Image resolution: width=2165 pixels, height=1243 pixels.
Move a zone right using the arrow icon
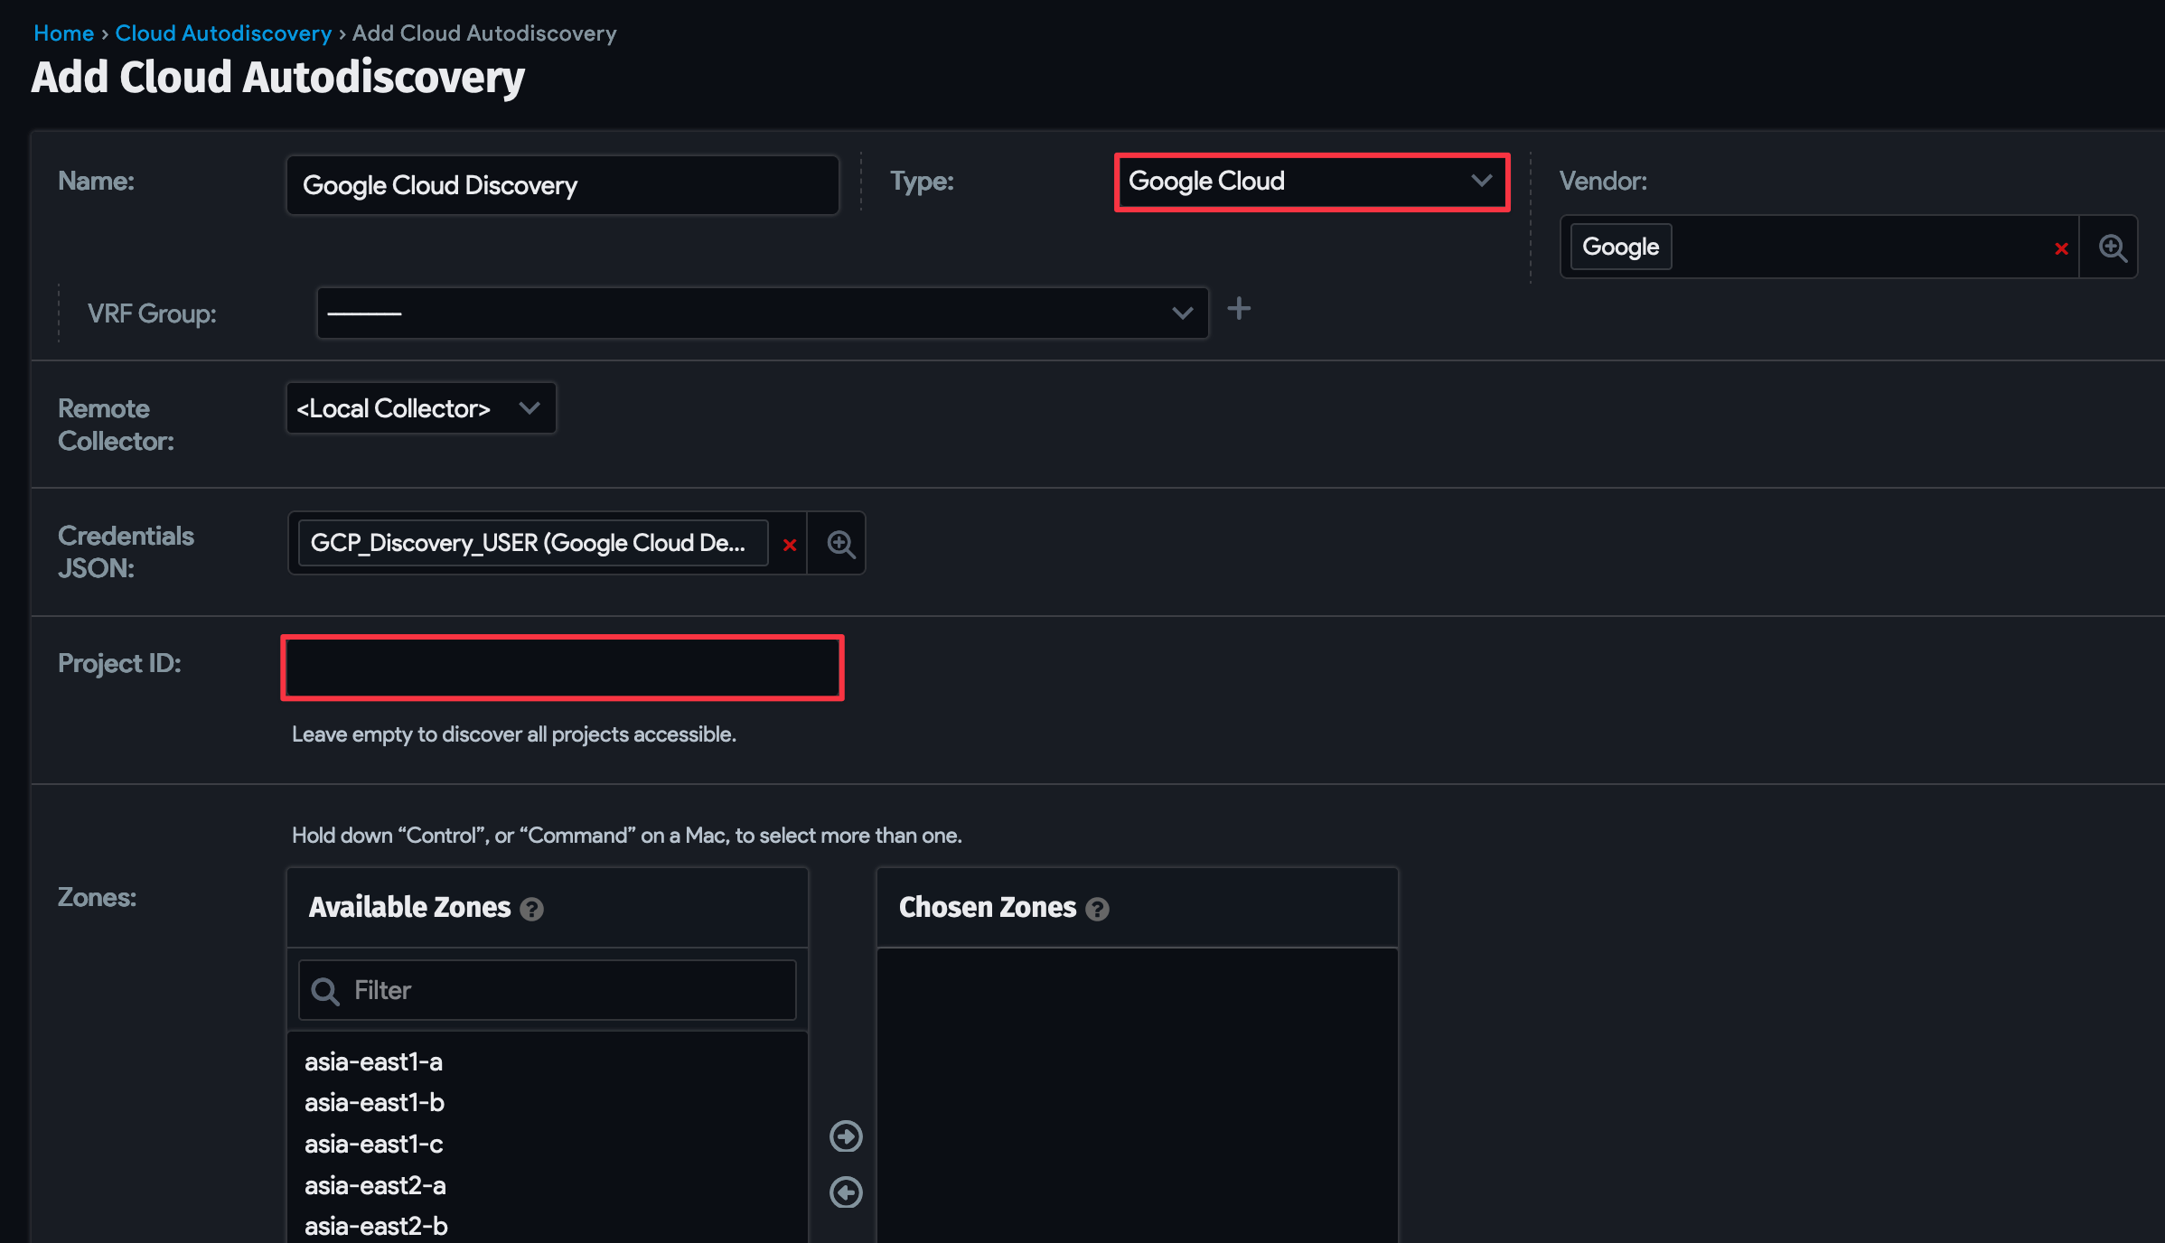tap(845, 1136)
